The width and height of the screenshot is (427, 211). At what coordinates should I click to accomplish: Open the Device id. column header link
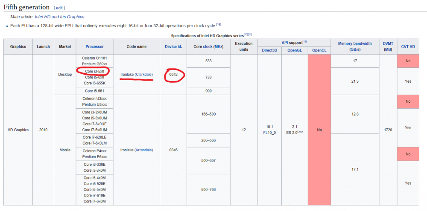coord(173,46)
